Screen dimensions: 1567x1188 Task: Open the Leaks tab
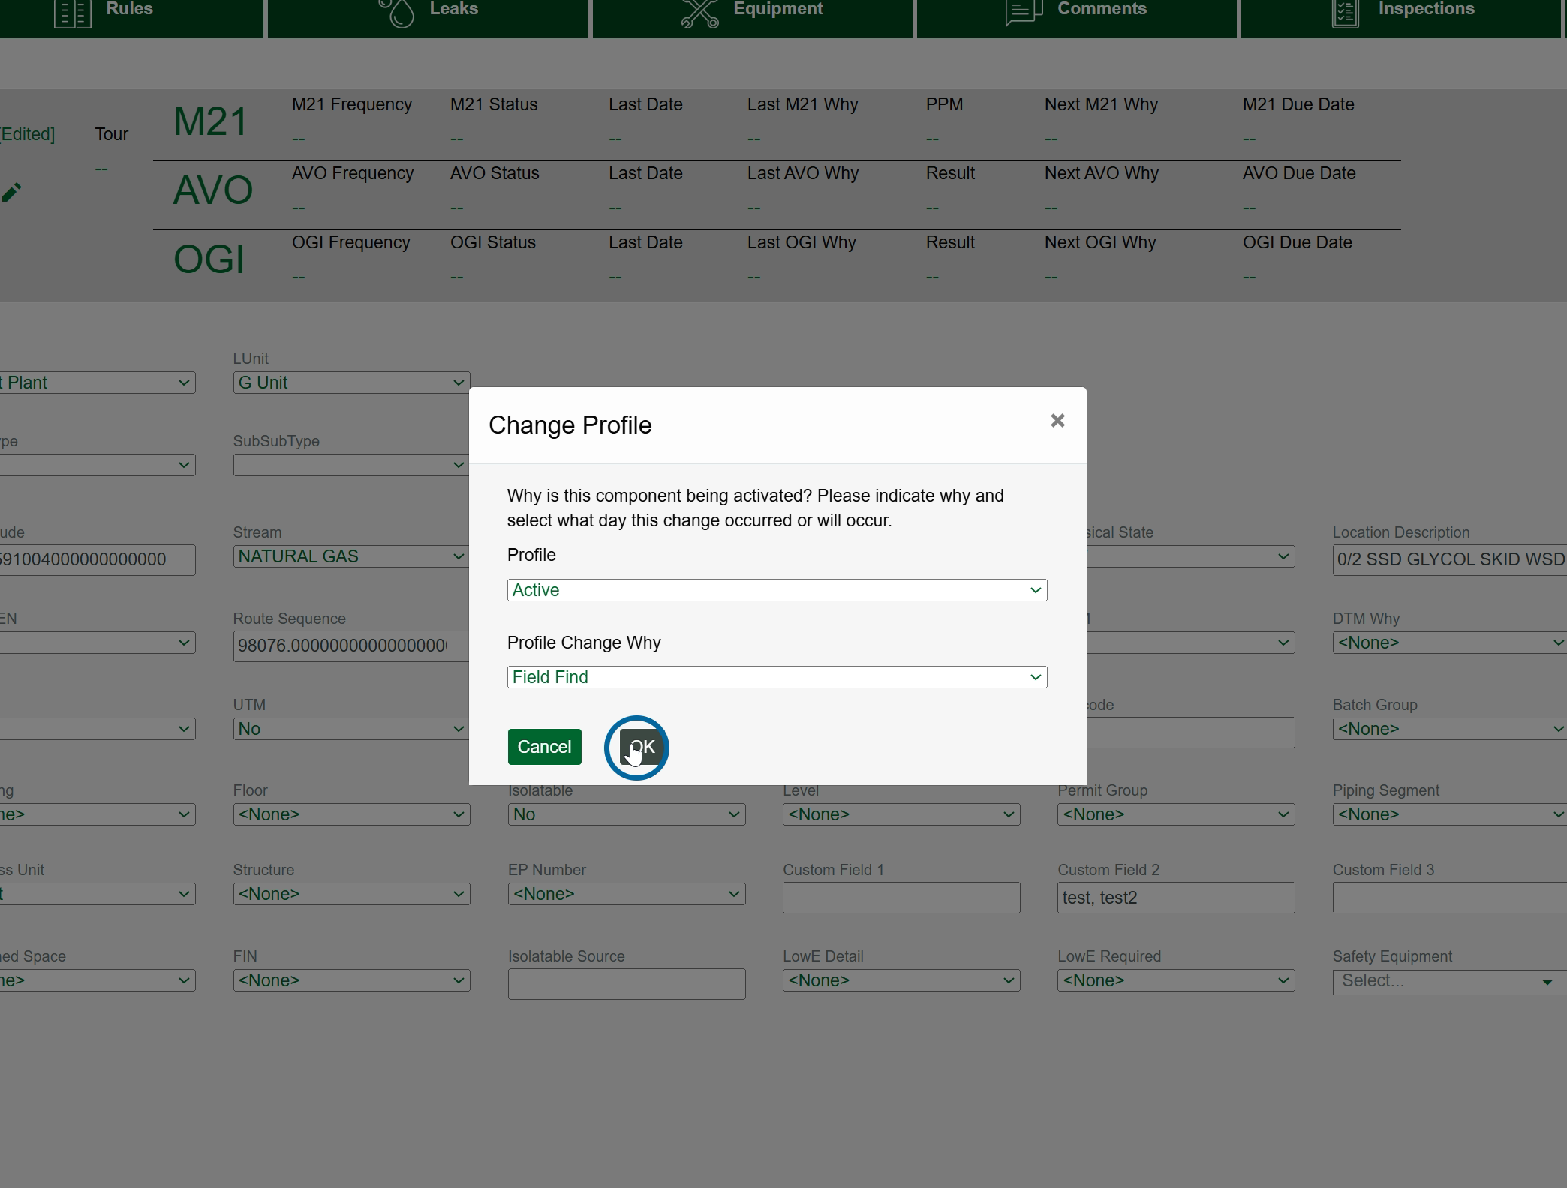coord(428,18)
